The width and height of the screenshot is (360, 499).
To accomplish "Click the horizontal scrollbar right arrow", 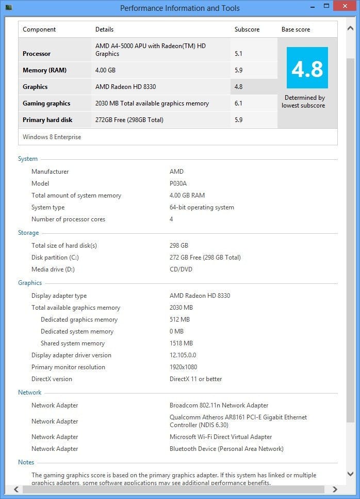I will tap(335, 489).
